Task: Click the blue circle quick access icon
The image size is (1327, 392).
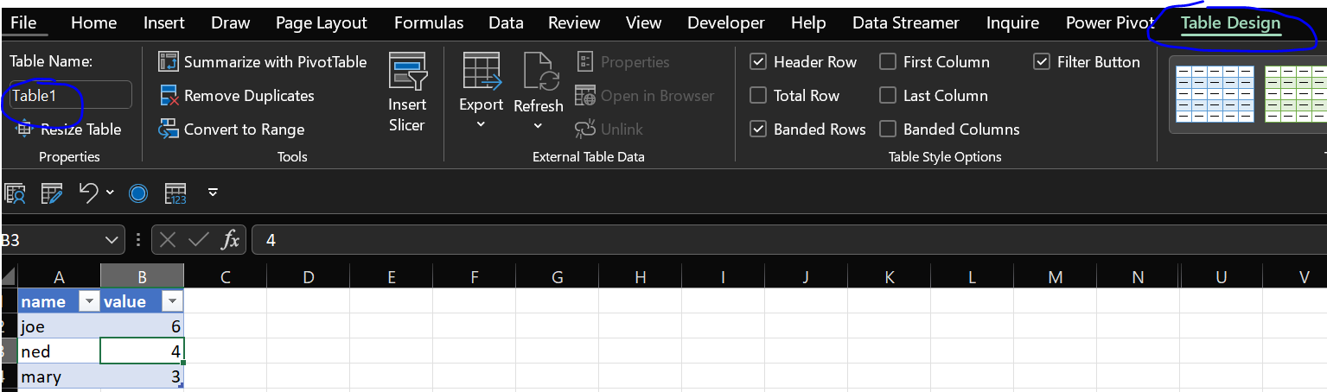Action: [138, 193]
